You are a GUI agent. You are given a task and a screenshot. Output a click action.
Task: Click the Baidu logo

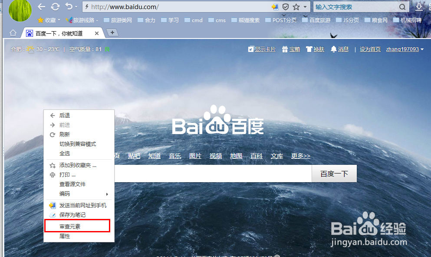[x=218, y=121]
